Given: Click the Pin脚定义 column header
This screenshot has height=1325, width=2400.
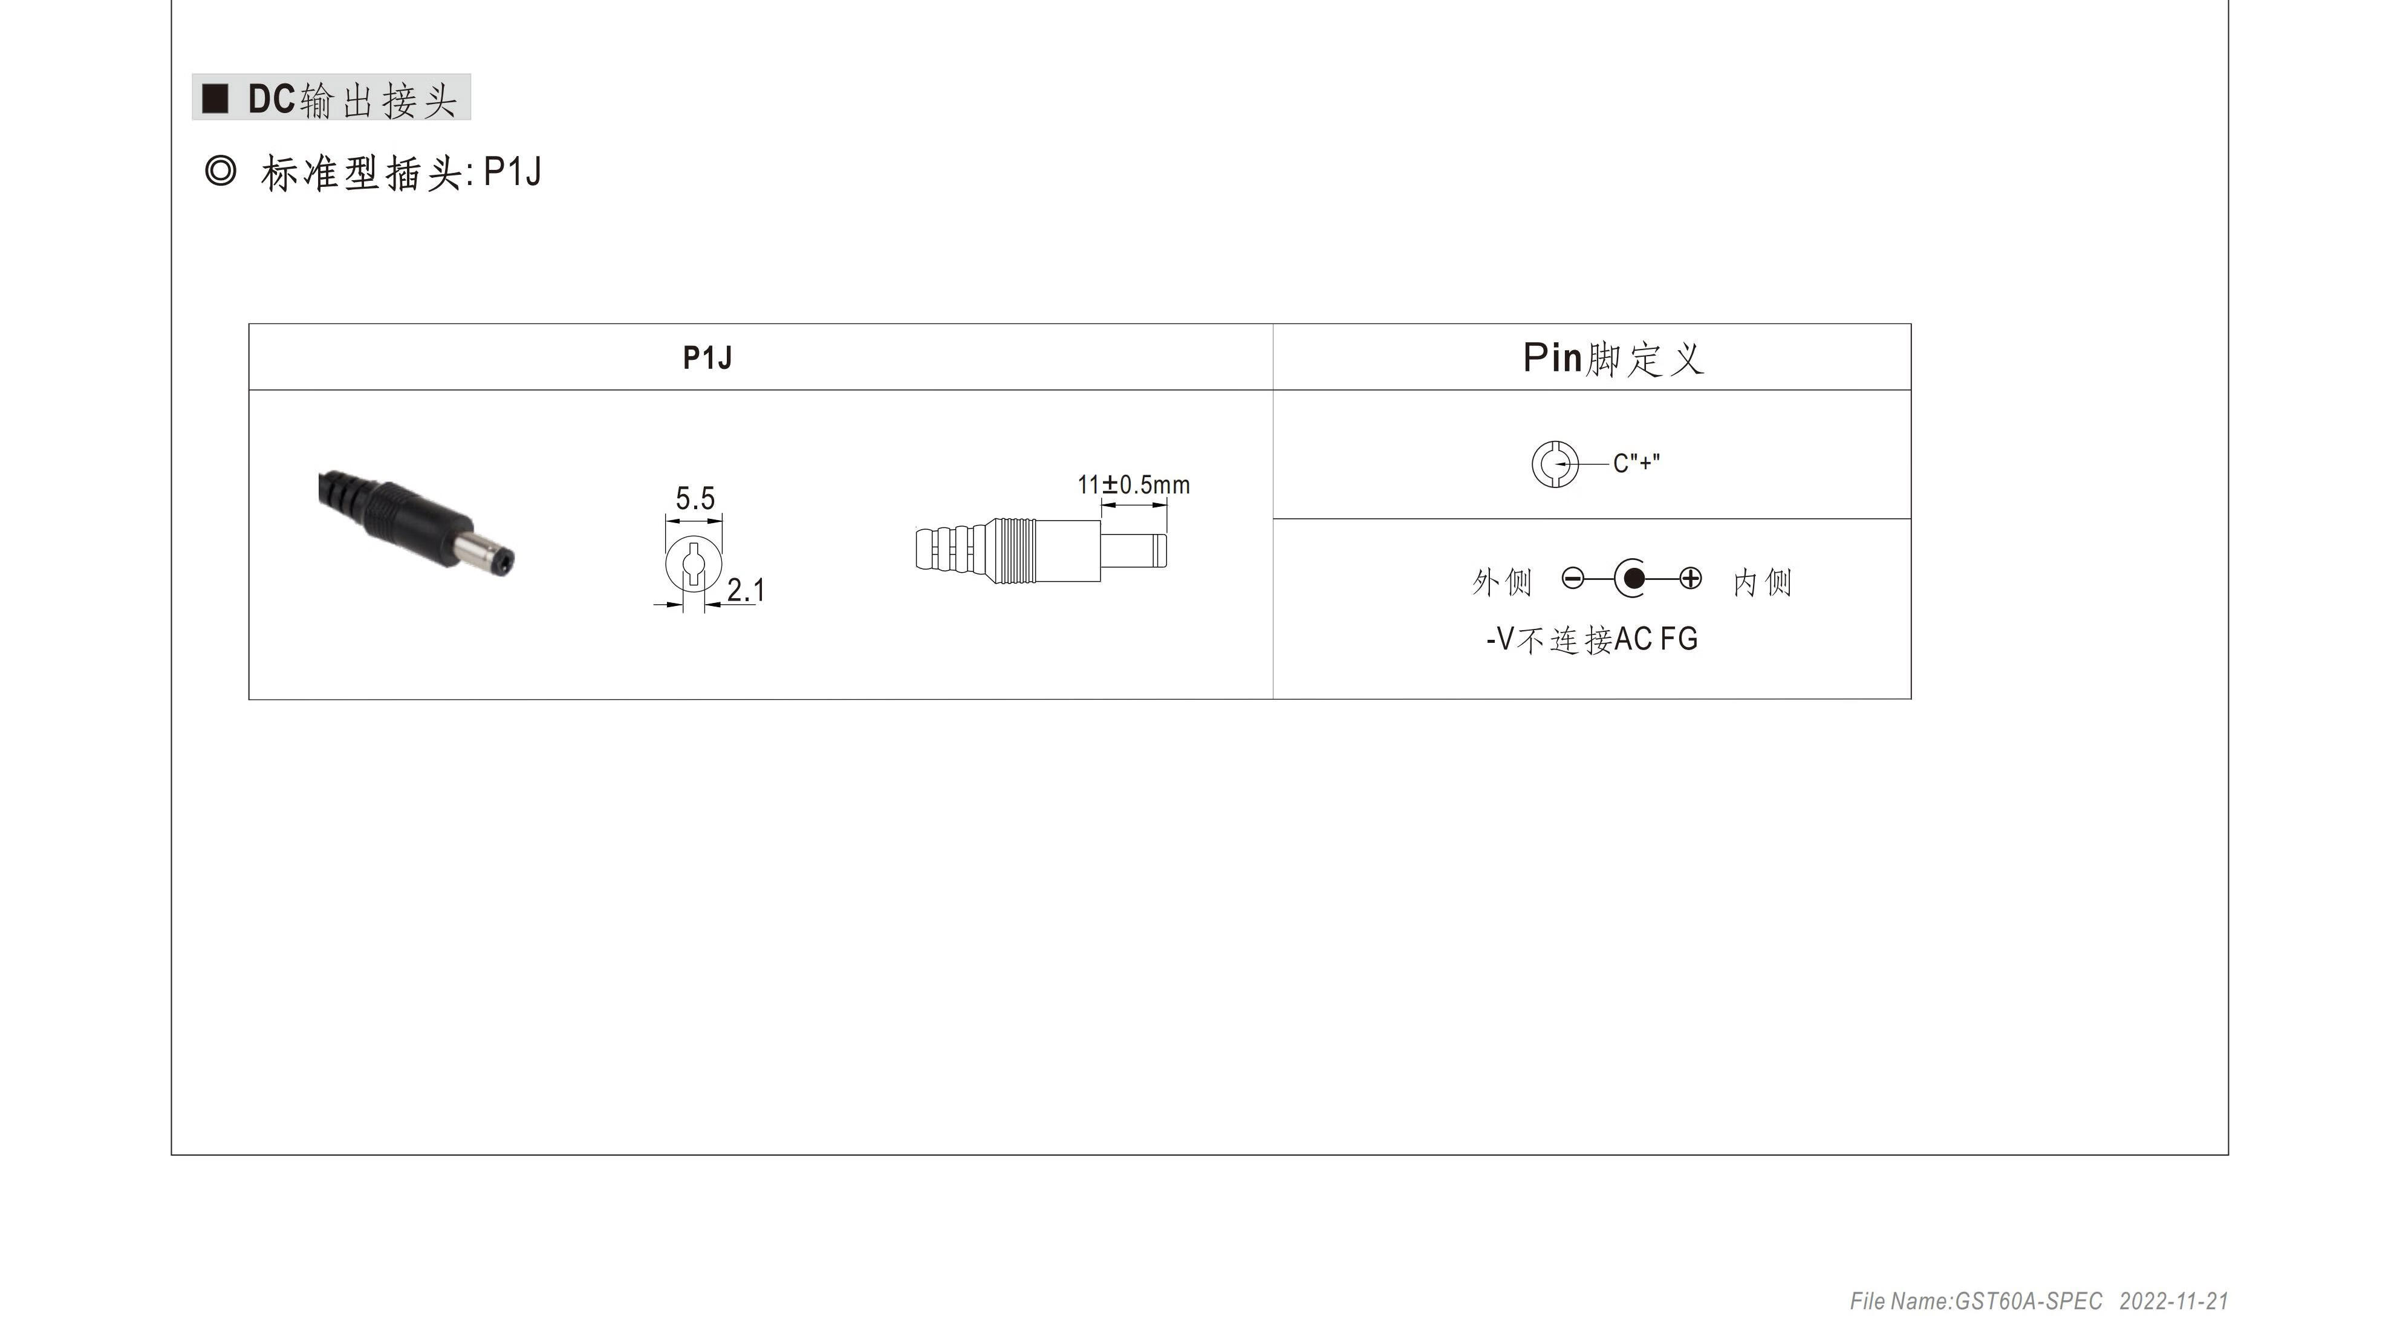Looking at the screenshot, I should [x=1613, y=359].
